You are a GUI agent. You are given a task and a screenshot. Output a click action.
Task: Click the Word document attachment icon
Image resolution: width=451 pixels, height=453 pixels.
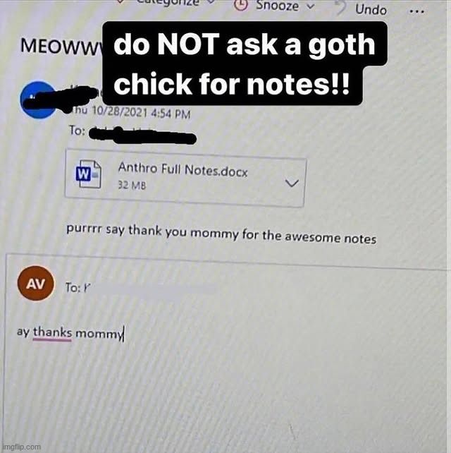coord(88,174)
